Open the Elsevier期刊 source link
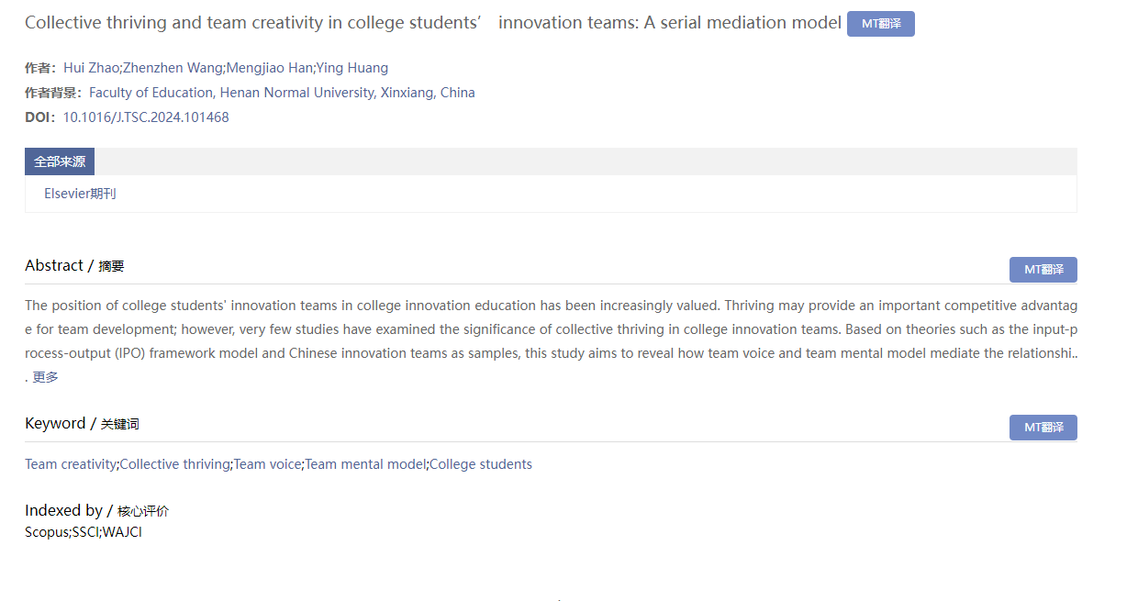 click(80, 194)
